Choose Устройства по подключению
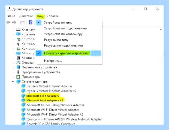Image resolution: width=169 pixels, height=130 pixels. click(x=65, y=28)
